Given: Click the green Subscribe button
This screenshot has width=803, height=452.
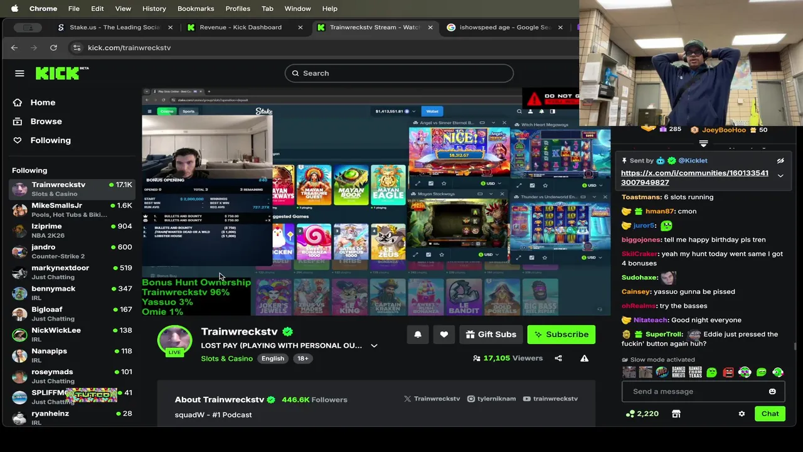Looking at the screenshot, I should (x=561, y=335).
